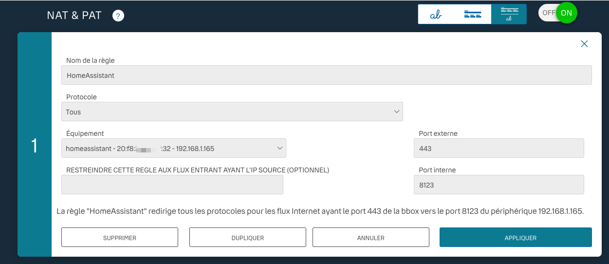Click the Port interne field
Viewport: 609px width, 264px height.
coord(498,185)
